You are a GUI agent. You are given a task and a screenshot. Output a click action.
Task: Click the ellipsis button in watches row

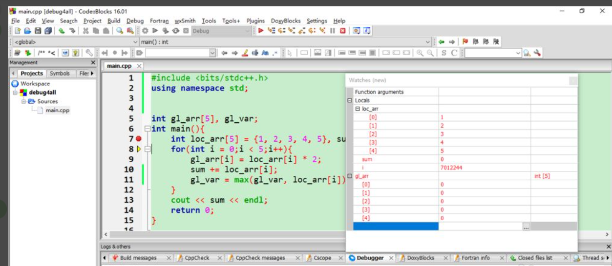(x=526, y=227)
